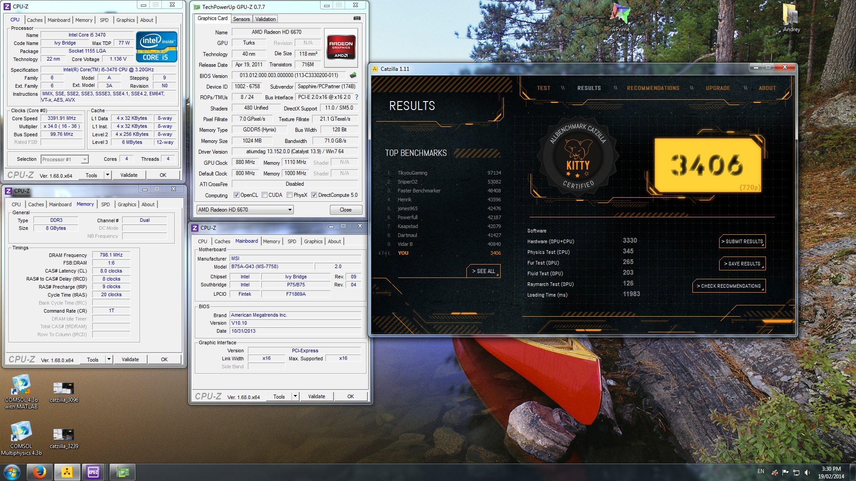The width and height of the screenshot is (856, 481).
Task: Click the Catzilla title bar icon
Action: click(x=374, y=69)
